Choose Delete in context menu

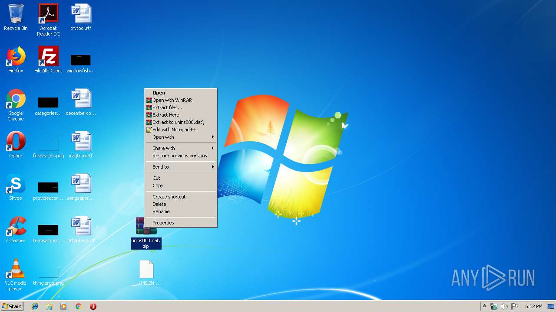(x=181, y=204)
